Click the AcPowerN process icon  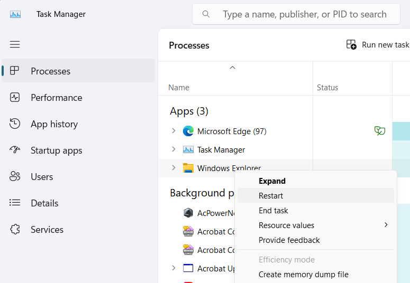[188, 213]
